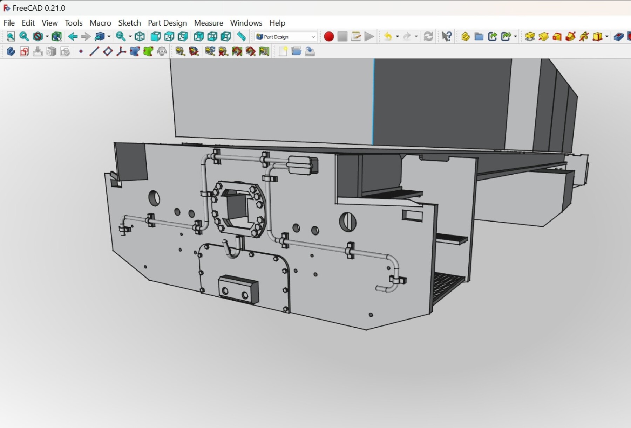Click the Make Sub-Link icon

506,36
